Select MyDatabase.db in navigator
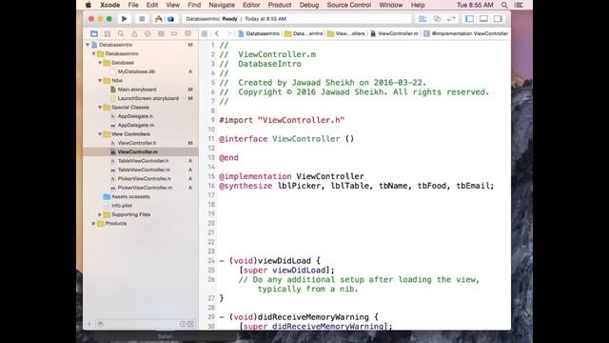Screen dimensions: 609x343 136,71
